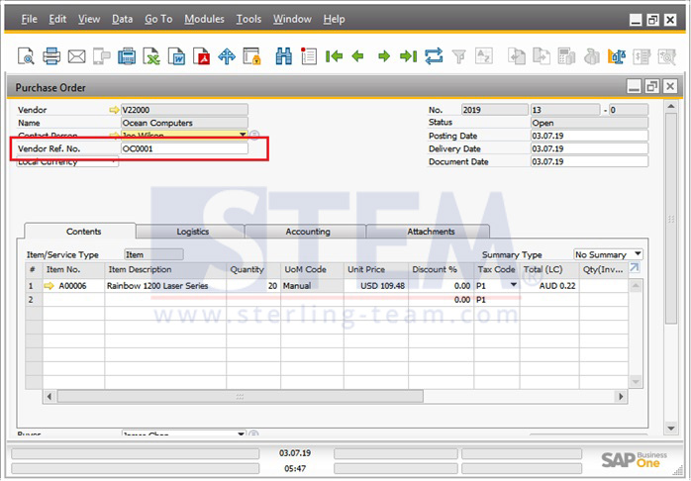Open item A00006 link arrow

click(x=49, y=286)
